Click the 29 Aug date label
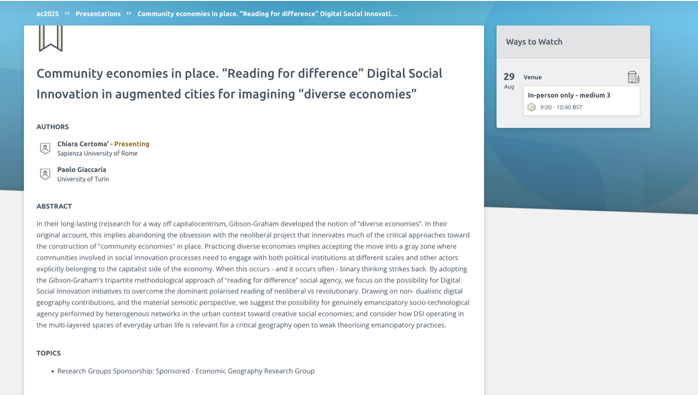Screen dimensions: 698x395 click(x=509, y=81)
